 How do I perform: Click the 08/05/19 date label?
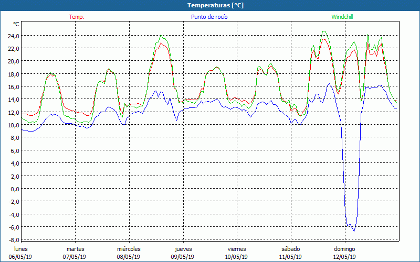[x=128, y=257]
